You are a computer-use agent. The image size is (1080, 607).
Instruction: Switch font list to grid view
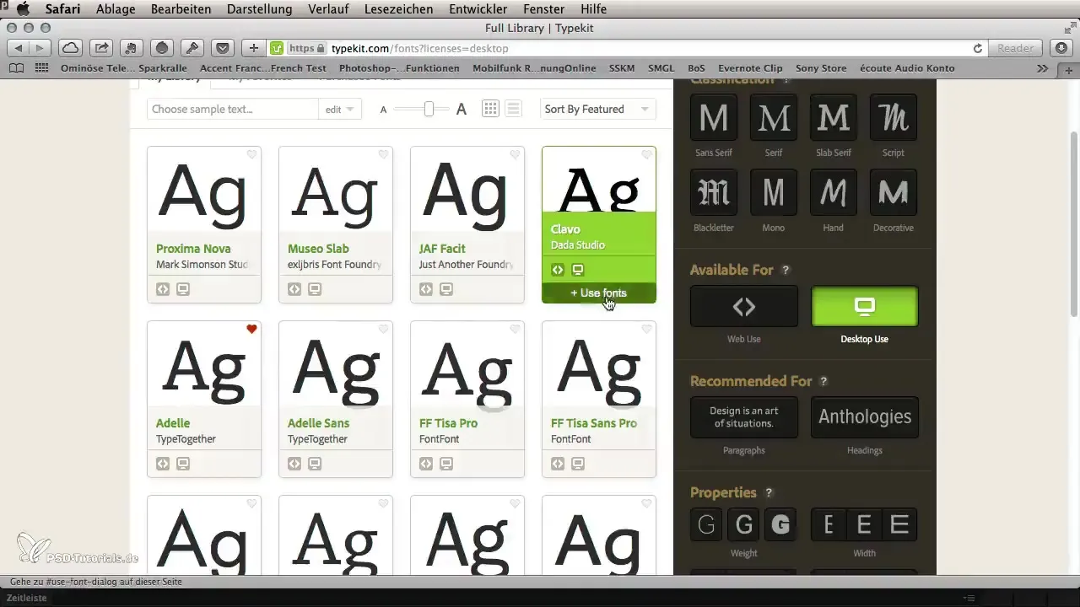click(x=490, y=109)
